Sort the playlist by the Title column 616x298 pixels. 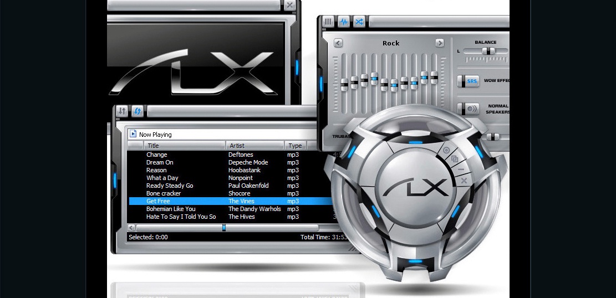click(x=185, y=146)
